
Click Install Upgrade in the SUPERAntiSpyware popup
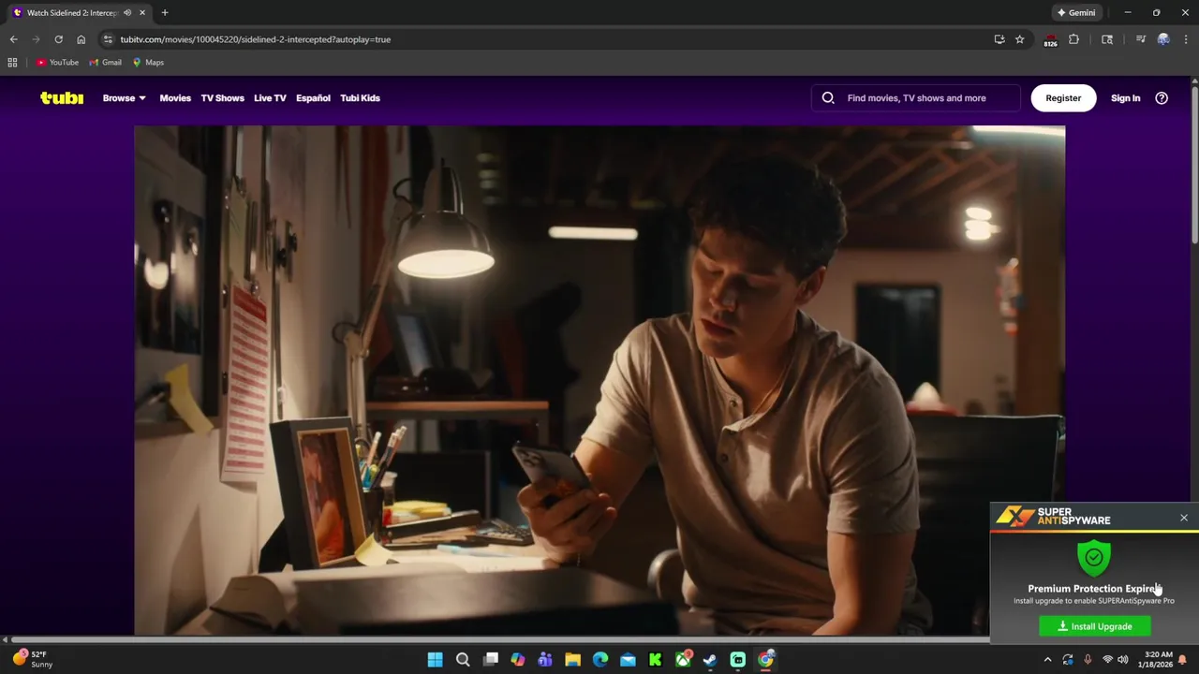point(1094,626)
